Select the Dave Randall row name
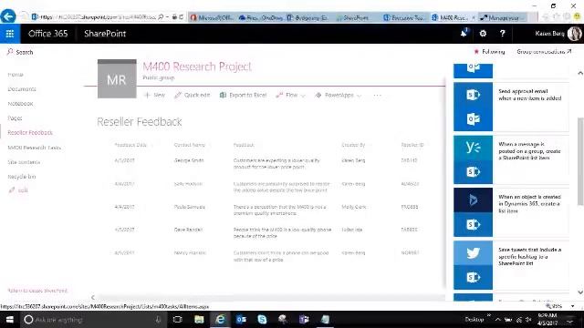584x328 pixels. pyautogui.click(x=188, y=230)
